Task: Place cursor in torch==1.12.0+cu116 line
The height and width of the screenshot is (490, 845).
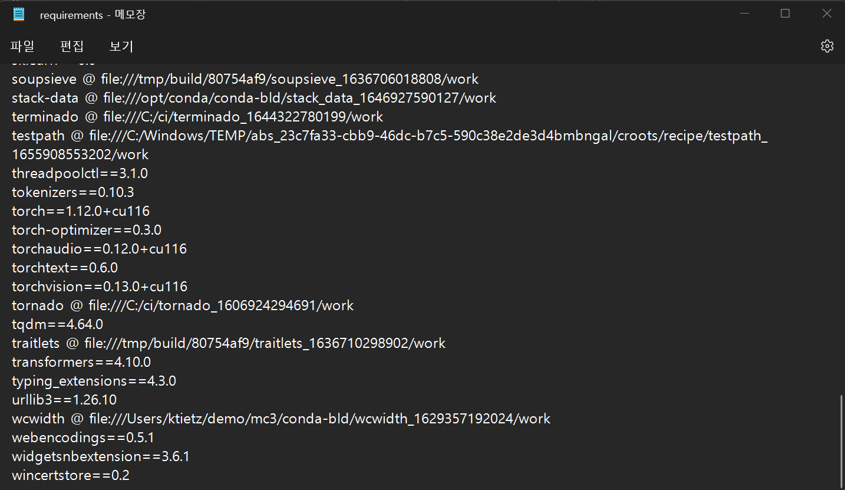Action: 81,211
